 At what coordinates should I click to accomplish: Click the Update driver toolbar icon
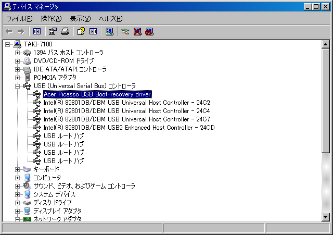click(x=125, y=32)
